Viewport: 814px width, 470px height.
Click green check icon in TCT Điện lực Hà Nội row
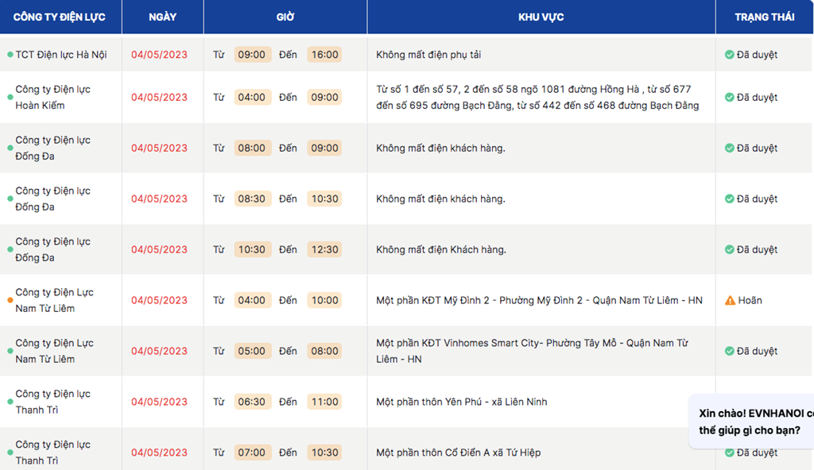730,55
